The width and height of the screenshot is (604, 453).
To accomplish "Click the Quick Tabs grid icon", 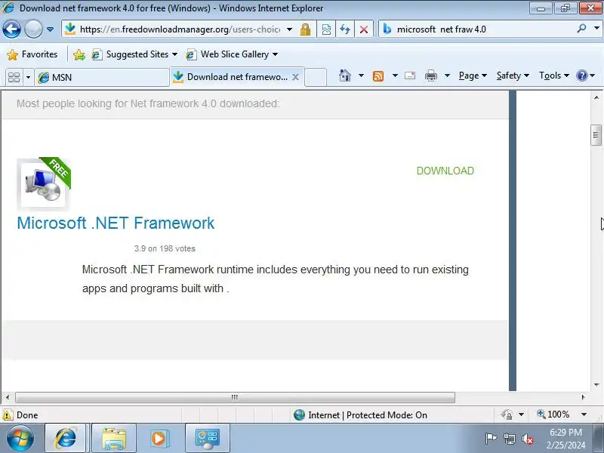I will point(14,78).
